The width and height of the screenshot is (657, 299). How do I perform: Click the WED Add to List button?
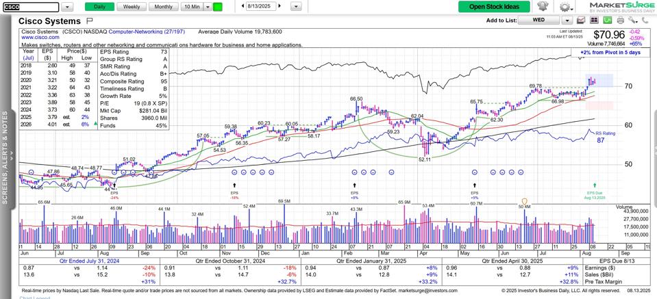tap(539, 20)
